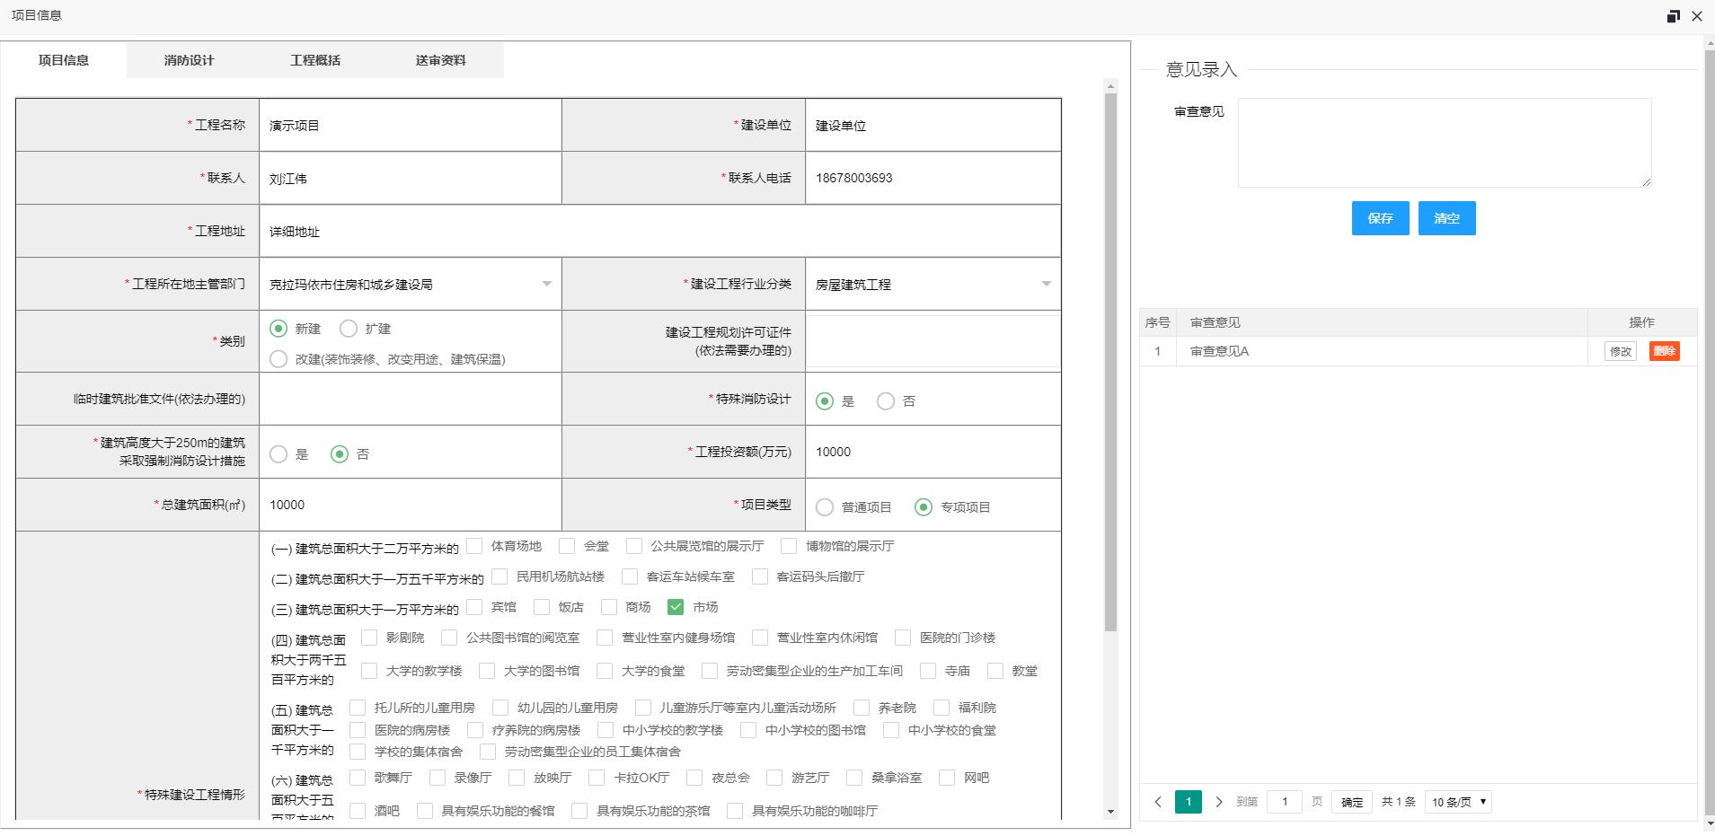Set 特殊消防设计 to 是

(825, 401)
